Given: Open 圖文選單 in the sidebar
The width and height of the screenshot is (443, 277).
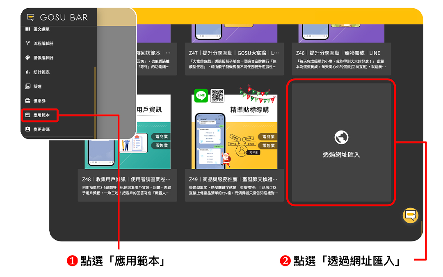Looking at the screenshot, I should tap(41, 29).
